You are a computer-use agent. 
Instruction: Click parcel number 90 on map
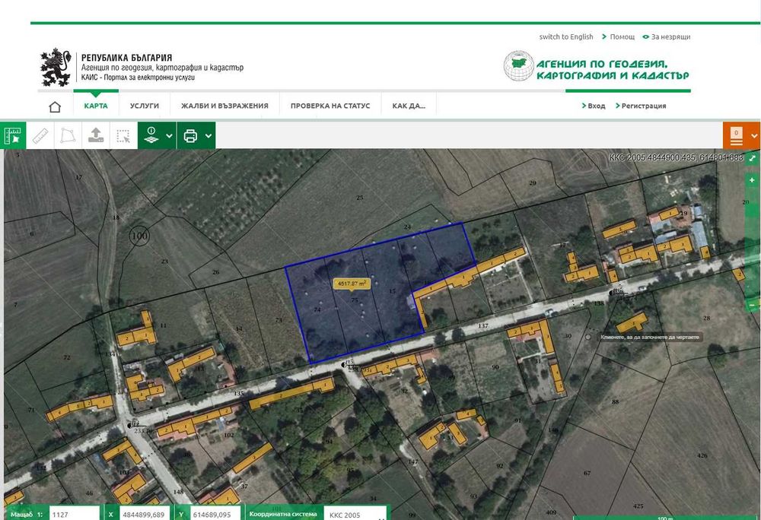(495, 367)
